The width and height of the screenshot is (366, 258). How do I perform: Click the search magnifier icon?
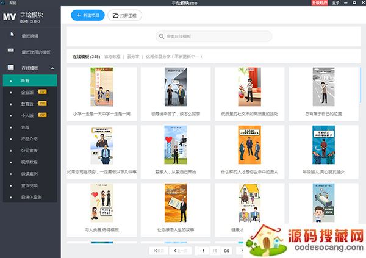click(161, 37)
